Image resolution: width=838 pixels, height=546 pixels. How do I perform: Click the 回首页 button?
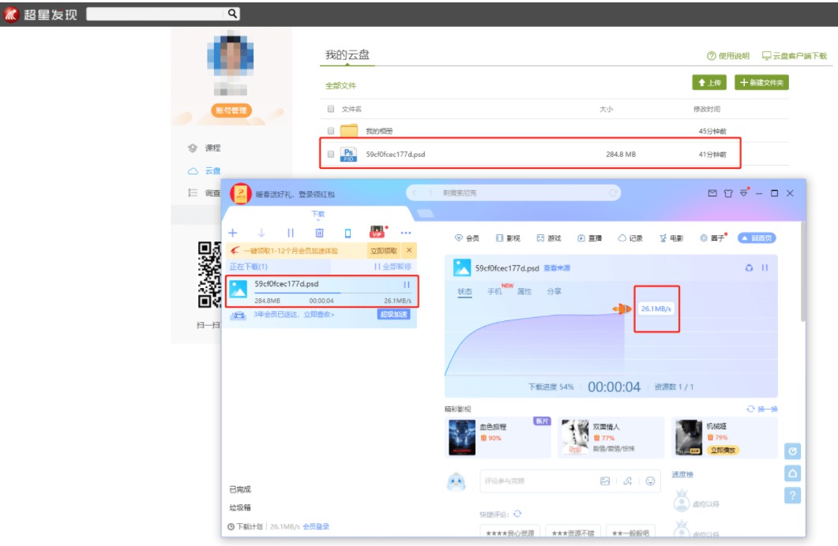click(757, 238)
